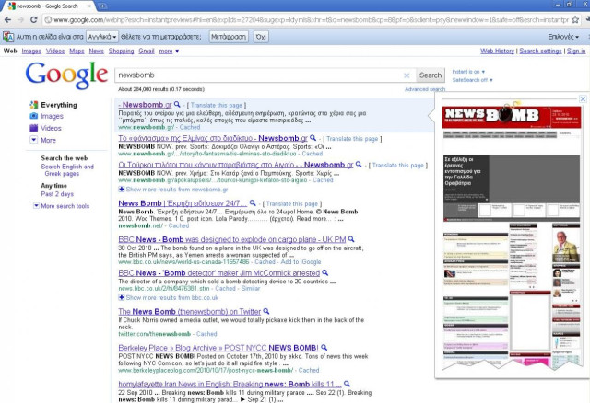
Task: Open Advanced search link
Action: click(425, 89)
